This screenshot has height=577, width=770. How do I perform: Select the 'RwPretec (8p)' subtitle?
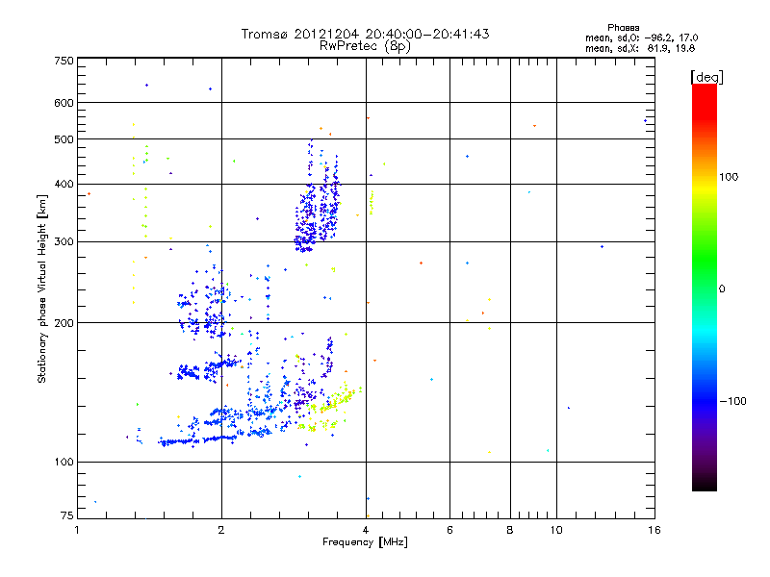(365, 46)
